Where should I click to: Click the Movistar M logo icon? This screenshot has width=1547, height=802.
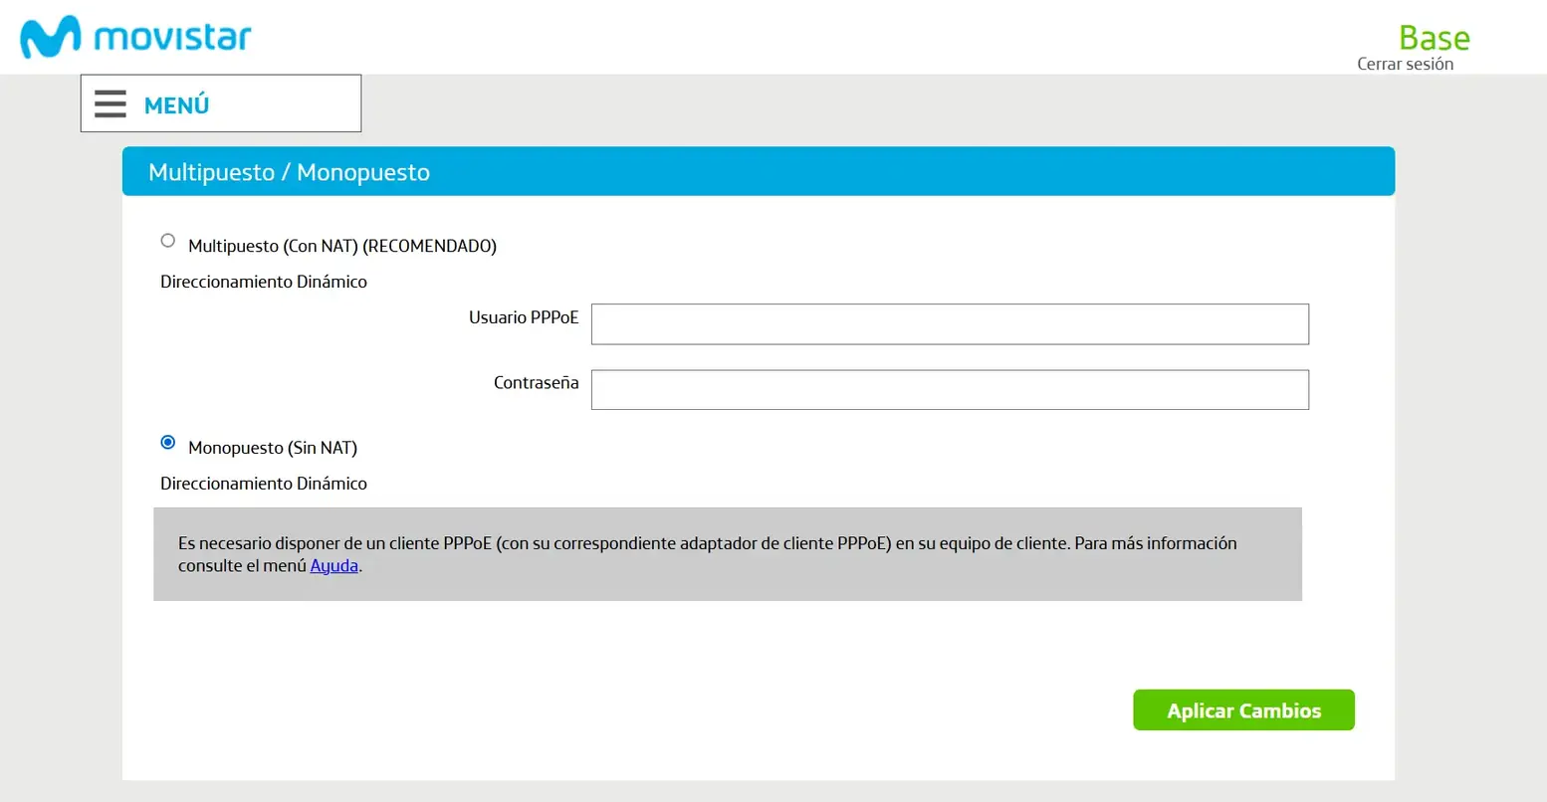pos(50,38)
